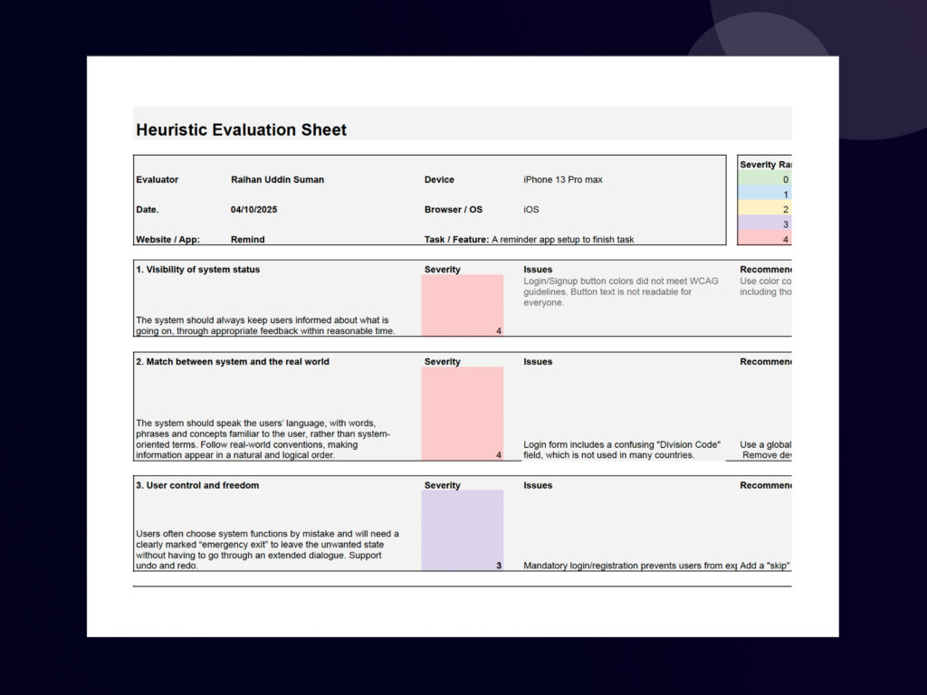Select the app name "Remind"
The image size is (927, 695).
248,239
